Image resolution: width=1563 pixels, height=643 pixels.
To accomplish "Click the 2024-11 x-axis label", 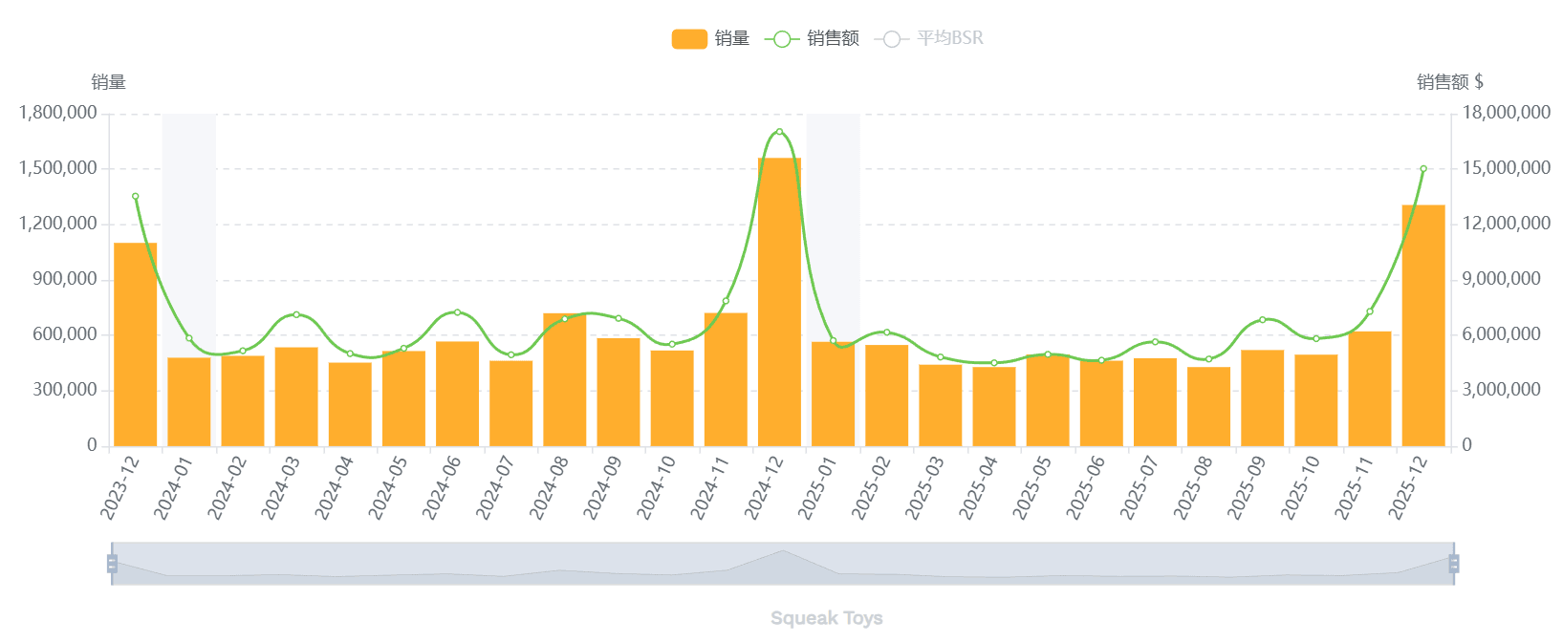I will click(710, 487).
